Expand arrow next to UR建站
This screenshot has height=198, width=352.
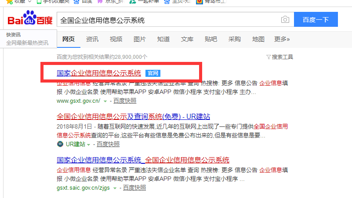tap(89, 145)
